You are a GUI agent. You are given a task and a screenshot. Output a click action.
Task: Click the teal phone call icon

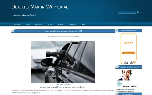click(x=119, y=84)
